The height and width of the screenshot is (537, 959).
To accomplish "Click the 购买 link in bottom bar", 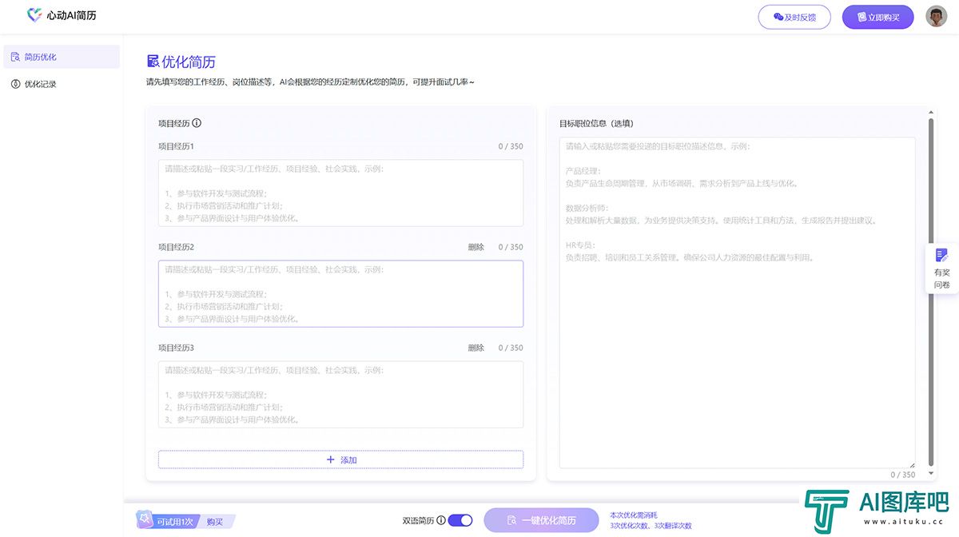I will [x=215, y=522].
